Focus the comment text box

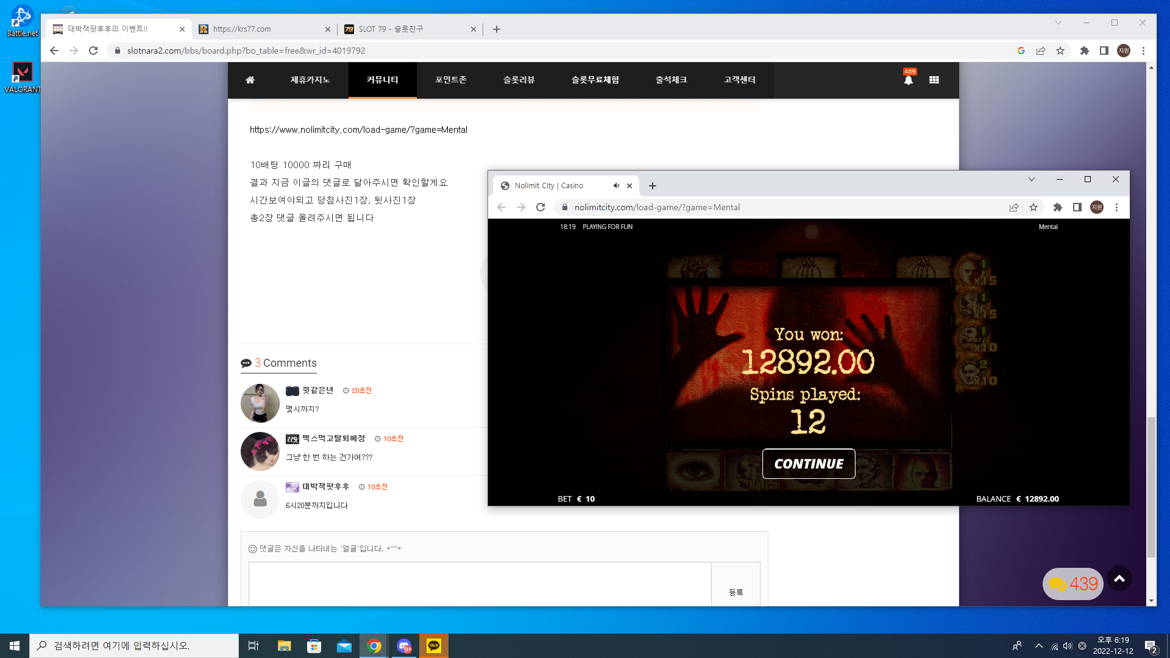pos(480,584)
